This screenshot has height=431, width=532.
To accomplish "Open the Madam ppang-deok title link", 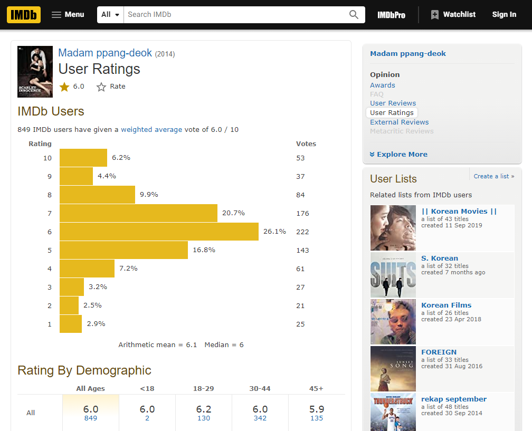I will (105, 53).
